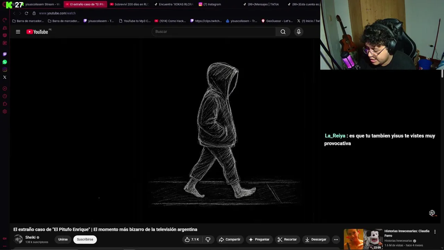Go to the YouTube home logo

[37, 32]
